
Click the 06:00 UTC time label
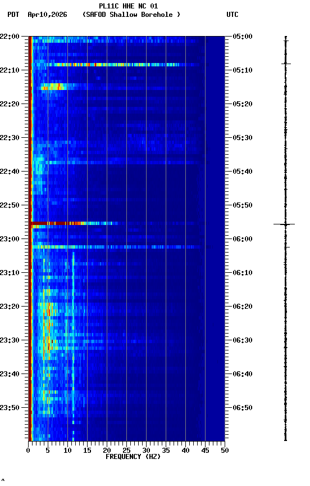(x=243, y=239)
